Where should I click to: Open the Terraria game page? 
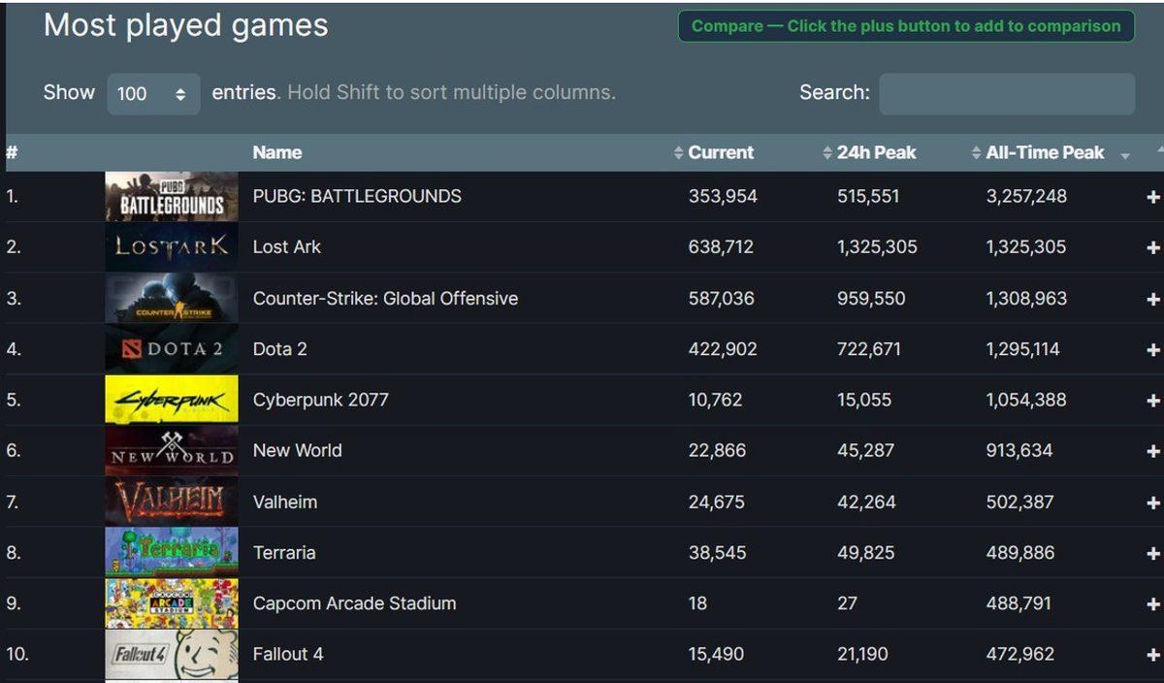(284, 552)
